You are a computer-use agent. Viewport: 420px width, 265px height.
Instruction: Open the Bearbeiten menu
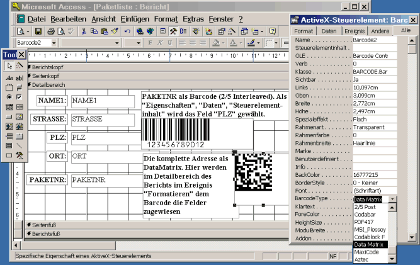(68, 20)
